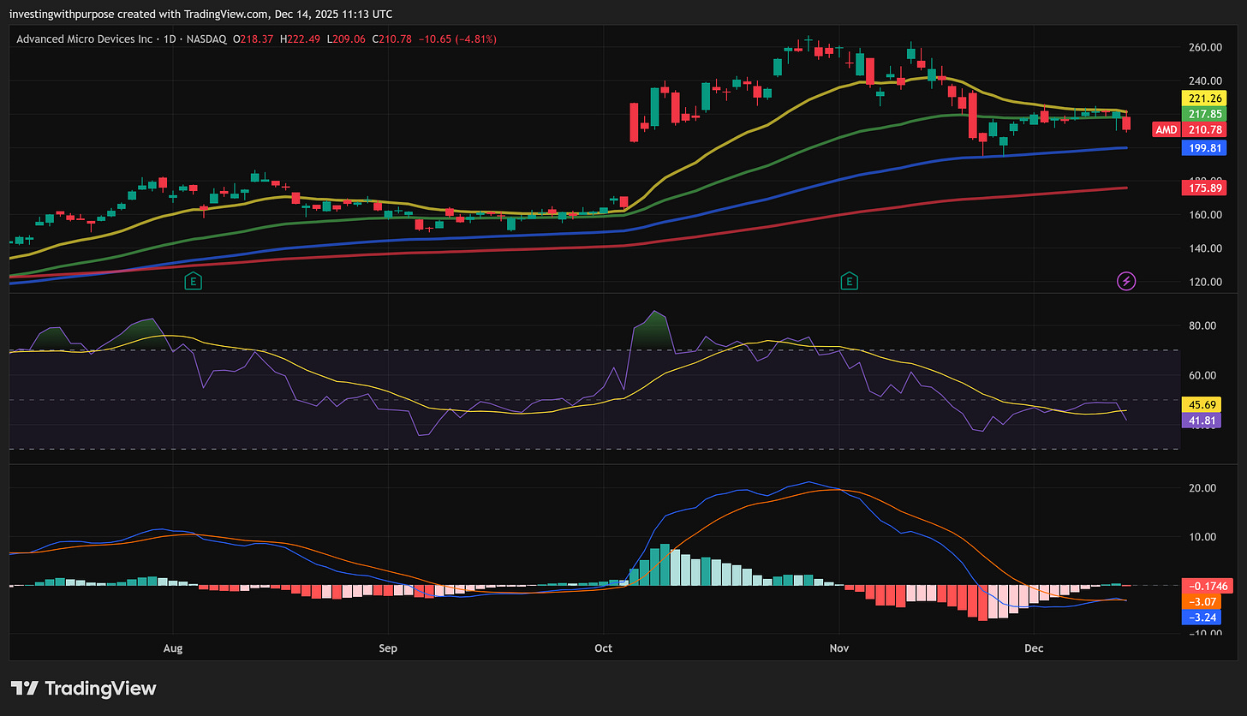1247x716 pixels.
Task: Click the TradingView logo at bottom
Action: (83, 688)
